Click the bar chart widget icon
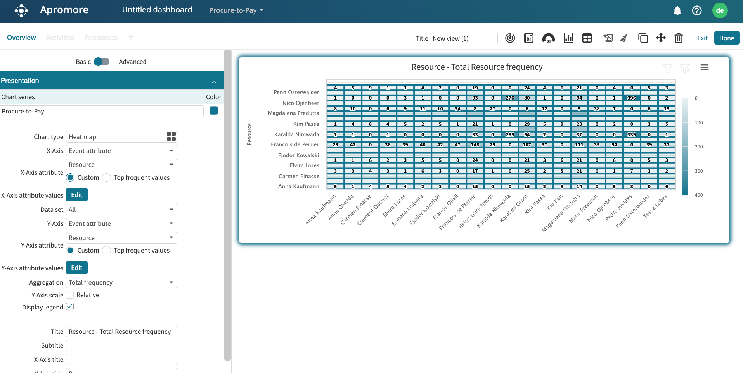Viewport: 743px width, 373px height. point(568,38)
